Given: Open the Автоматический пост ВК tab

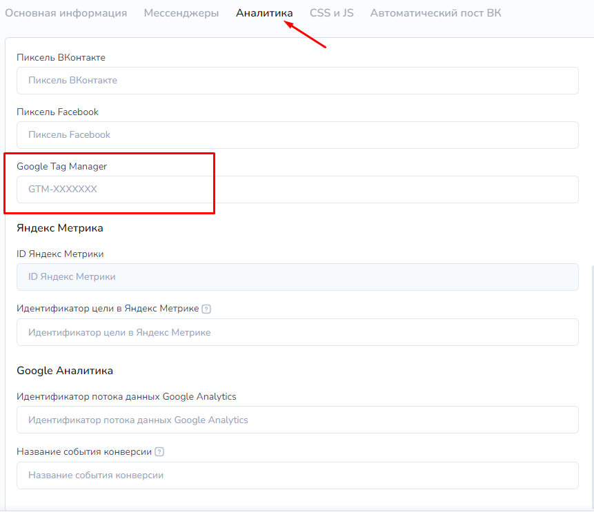Looking at the screenshot, I should 435,13.
